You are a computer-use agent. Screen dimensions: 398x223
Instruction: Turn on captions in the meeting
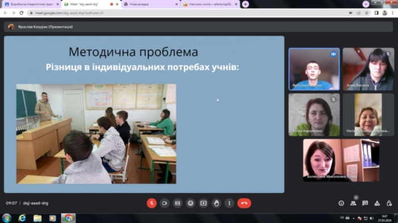pos(177,203)
